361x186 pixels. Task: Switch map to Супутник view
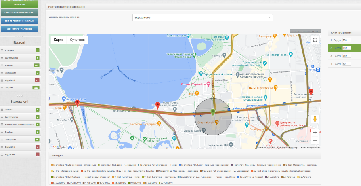pyautogui.click(x=77, y=40)
